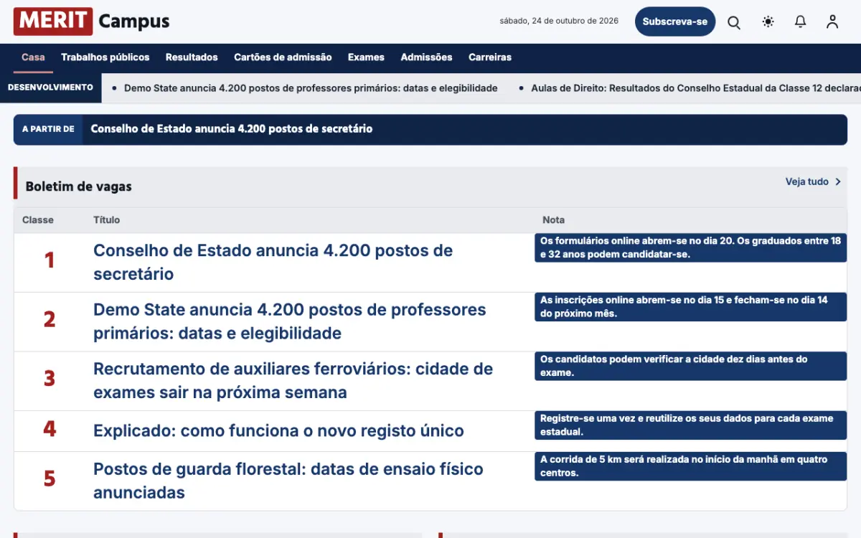
Task: Expand Veja tudo chevron arrow
Action: point(837,181)
